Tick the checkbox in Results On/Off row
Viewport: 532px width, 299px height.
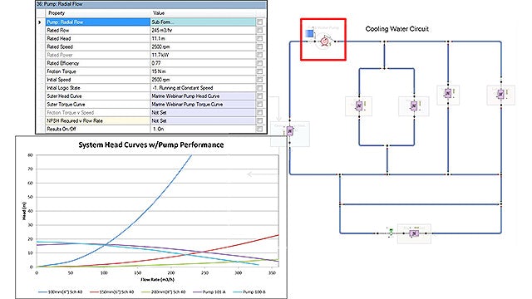pyautogui.click(x=259, y=129)
